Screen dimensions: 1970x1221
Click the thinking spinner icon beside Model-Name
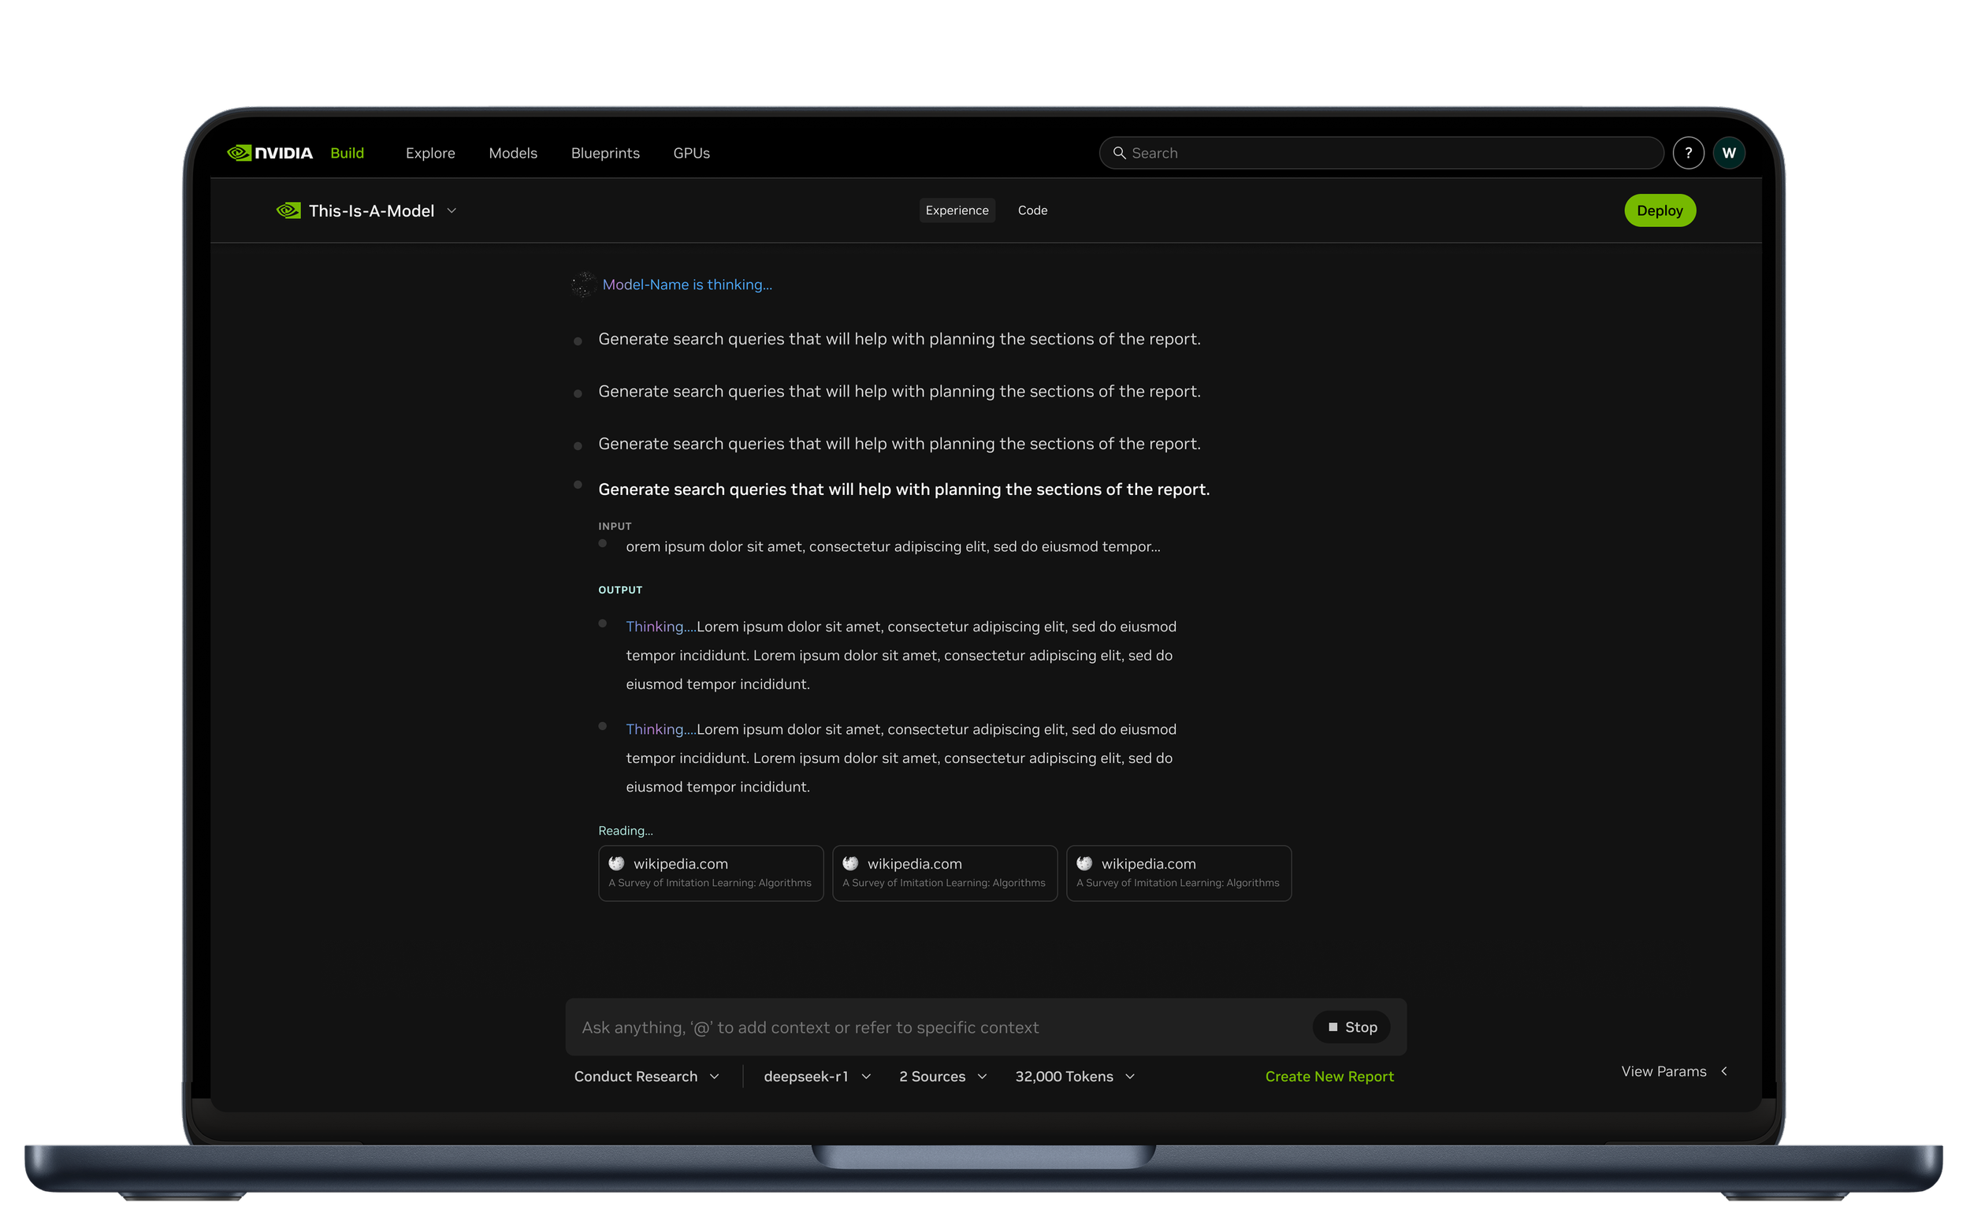pyautogui.click(x=582, y=285)
